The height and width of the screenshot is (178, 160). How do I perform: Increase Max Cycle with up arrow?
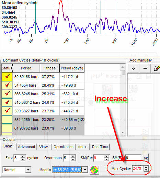(146, 167)
